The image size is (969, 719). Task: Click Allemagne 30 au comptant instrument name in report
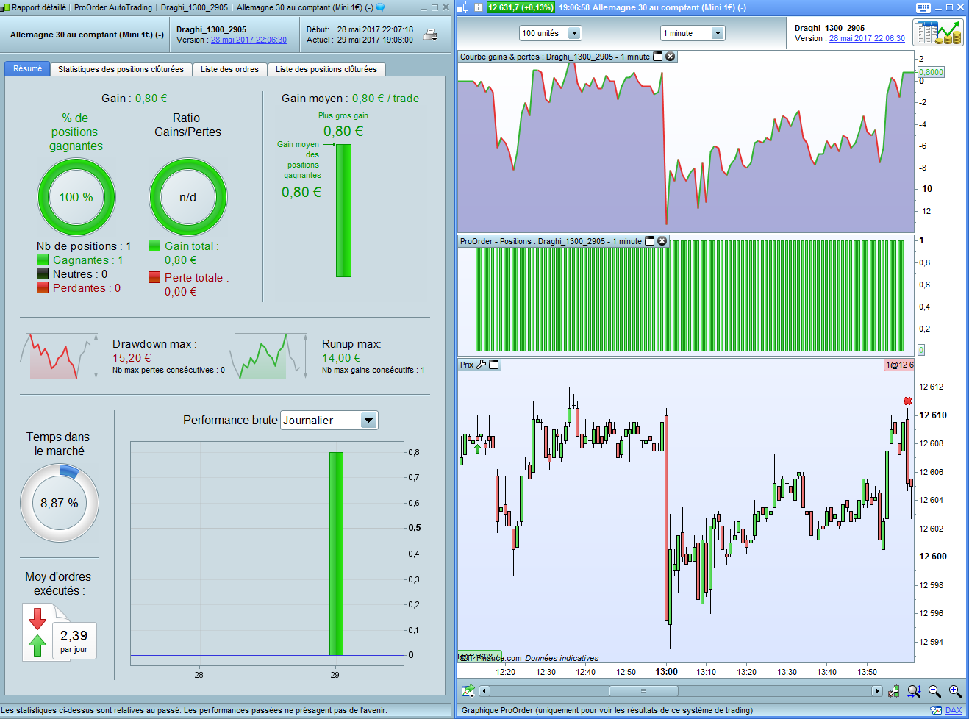coord(87,35)
